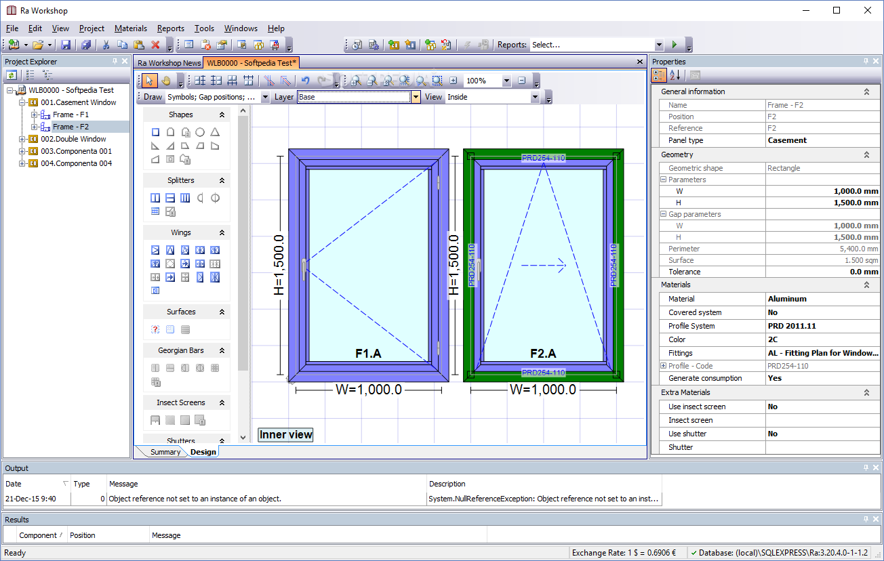
Task: Click the New project icon
Action: [14, 45]
